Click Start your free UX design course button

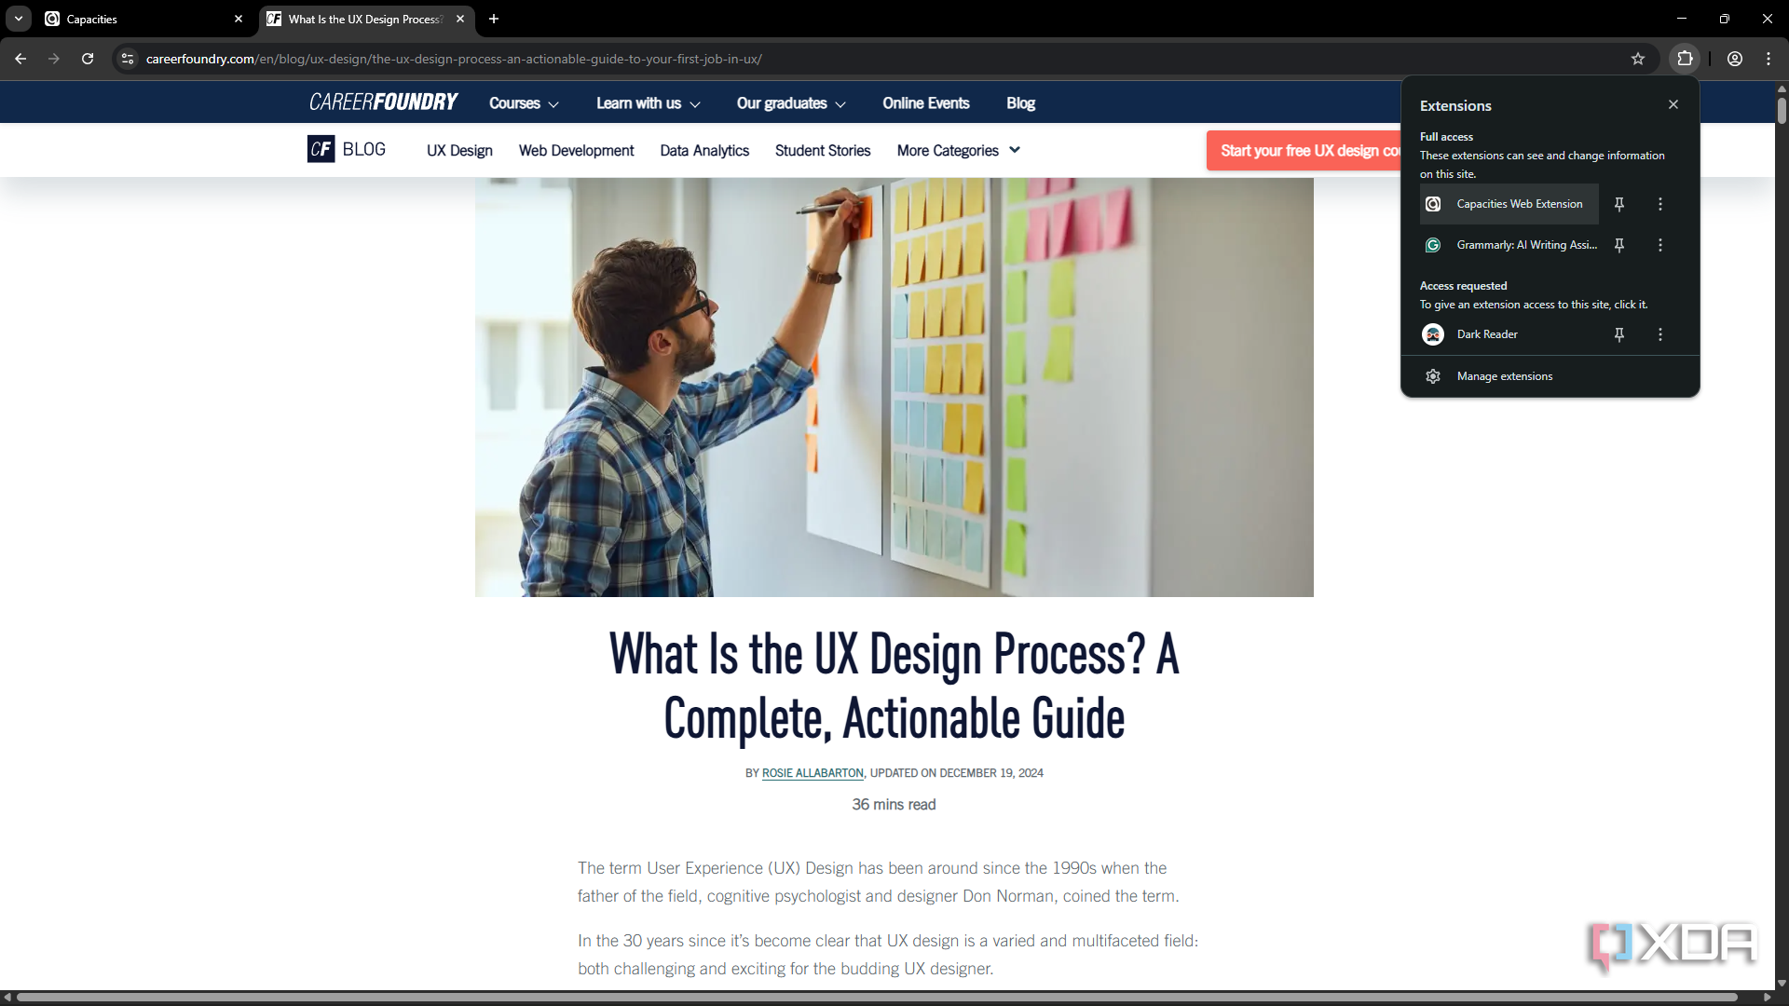(x=1304, y=151)
